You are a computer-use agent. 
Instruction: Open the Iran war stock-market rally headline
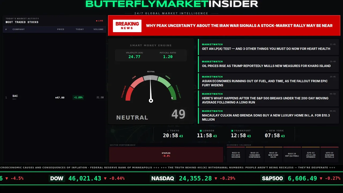pos(239,26)
